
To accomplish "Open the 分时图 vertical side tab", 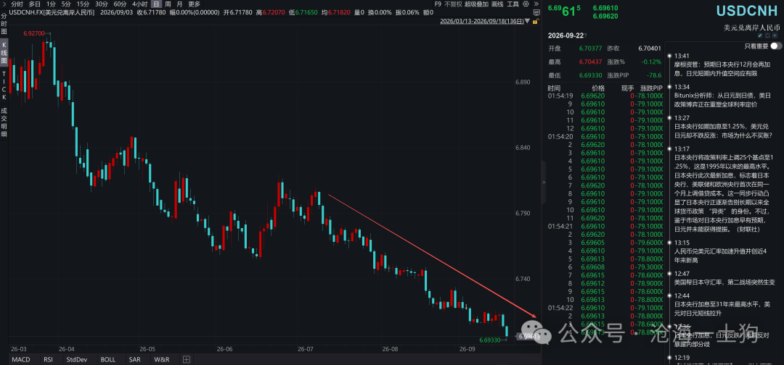I will (x=4, y=23).
